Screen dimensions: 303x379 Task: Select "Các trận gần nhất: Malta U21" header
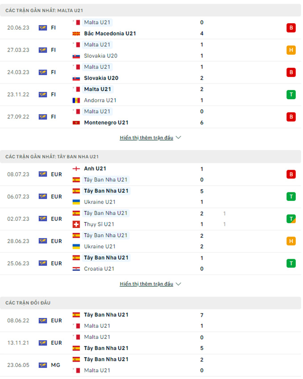coord(44,10)
